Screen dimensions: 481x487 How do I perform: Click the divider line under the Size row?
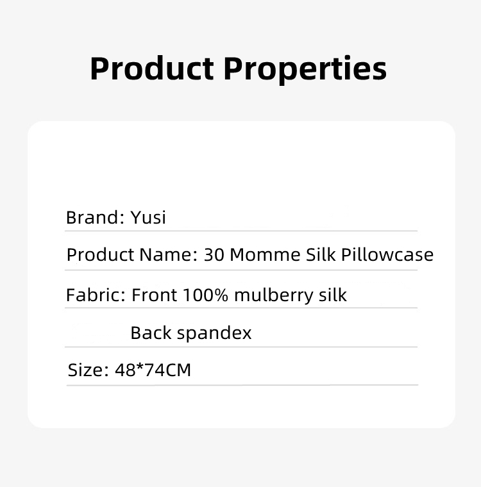(x=242, y=385)
